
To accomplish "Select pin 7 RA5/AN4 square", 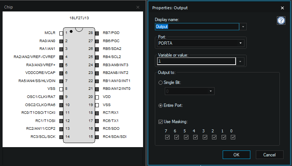I will pyautogui.click(x=61, y=81).
